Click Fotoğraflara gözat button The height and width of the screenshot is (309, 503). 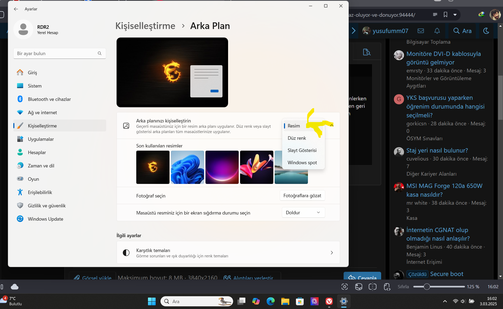[x=302, y=196]
